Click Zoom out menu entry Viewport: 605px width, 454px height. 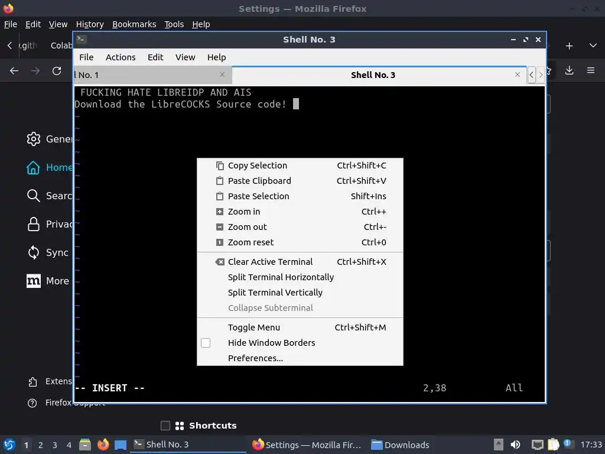[x=300, y=227]
